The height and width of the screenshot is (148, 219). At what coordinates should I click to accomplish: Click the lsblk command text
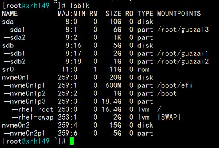(80, 6)
